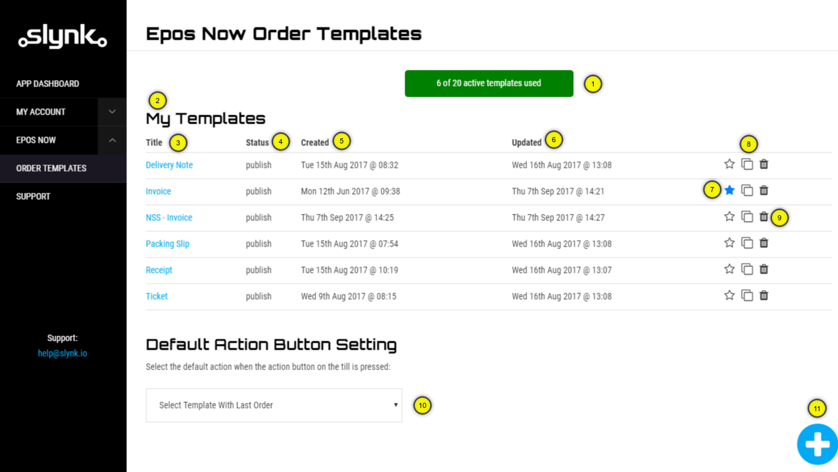
Task: Unstar the Invoice template
Action: [x=729, y=191]
